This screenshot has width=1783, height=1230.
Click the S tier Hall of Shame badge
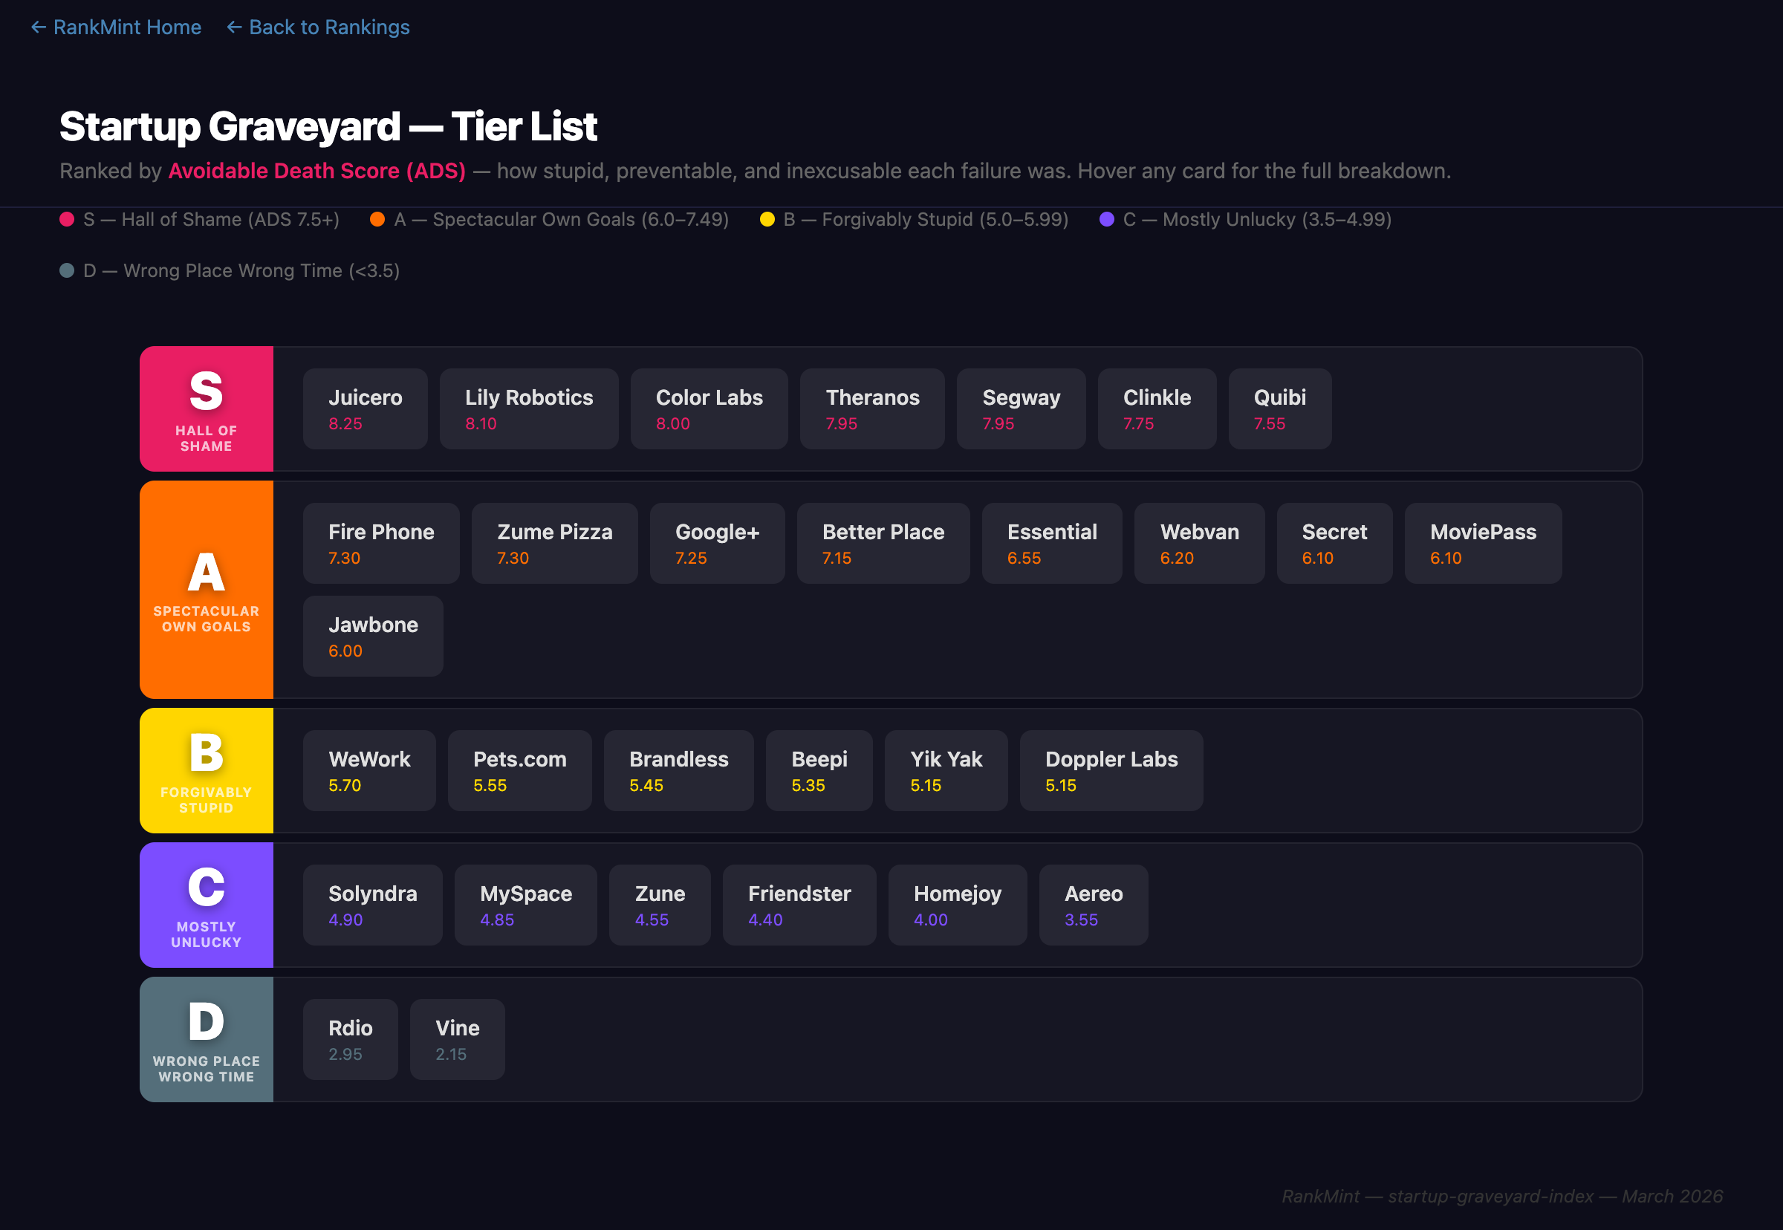click(205, 409)
